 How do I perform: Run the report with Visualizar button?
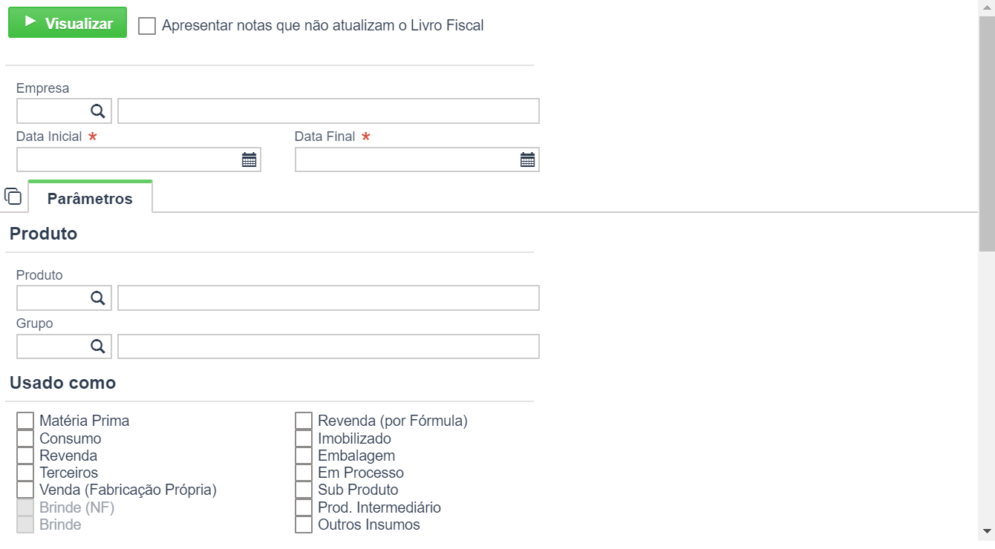pos(68,23)
